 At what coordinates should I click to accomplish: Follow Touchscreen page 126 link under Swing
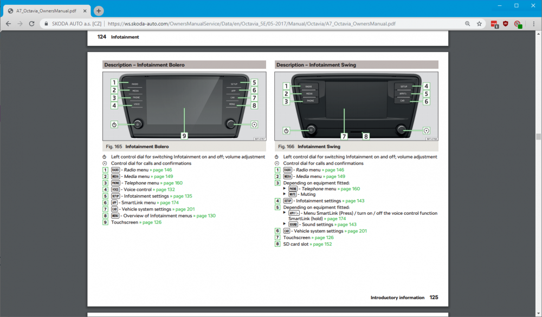322,237
